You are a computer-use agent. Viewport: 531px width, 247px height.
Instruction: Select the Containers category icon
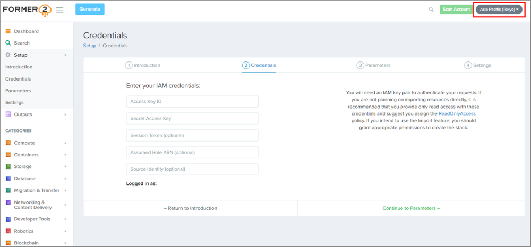(8, 155)
